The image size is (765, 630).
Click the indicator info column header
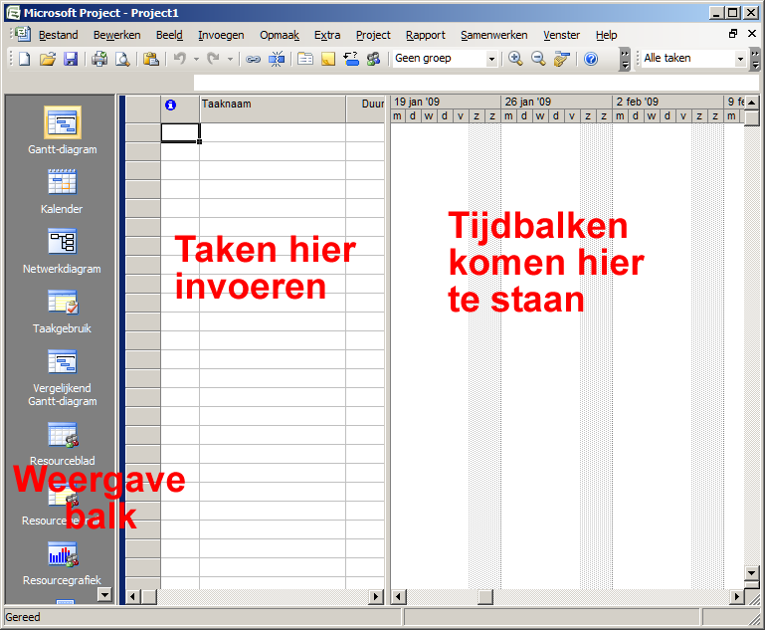click(180, 108)
